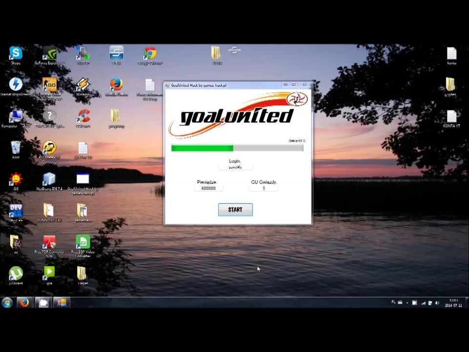Select the picture folder above µTorrent
469x352 pixels.
[16, 244]
